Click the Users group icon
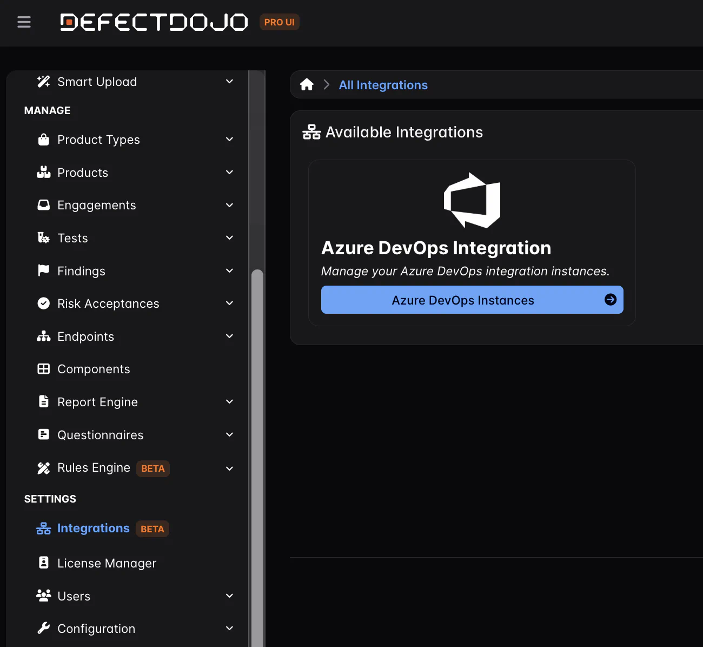This screenshot has height=647, width=703. click(43, 596)
